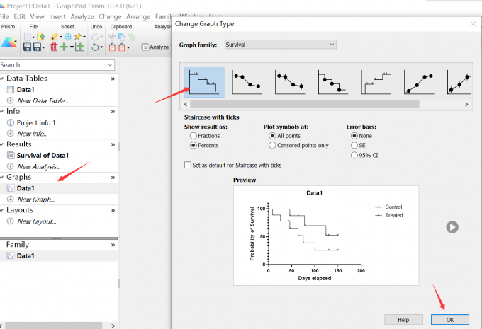
Task: Click New Layout link
Action: (x=37, y=221)
